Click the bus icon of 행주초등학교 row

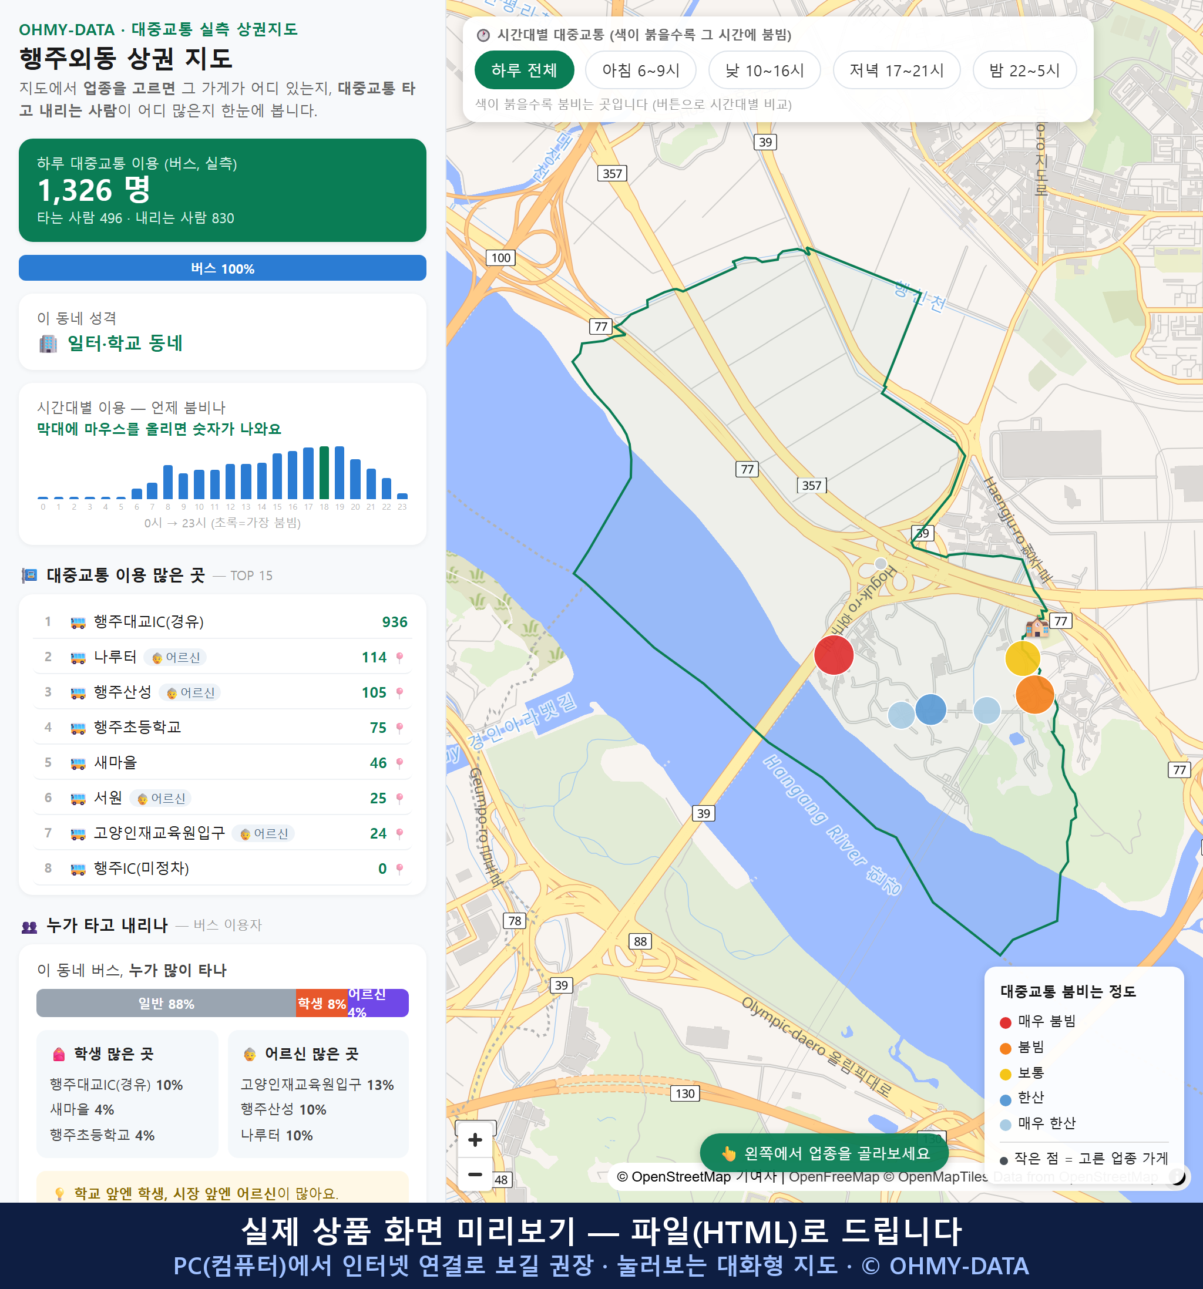78,728
